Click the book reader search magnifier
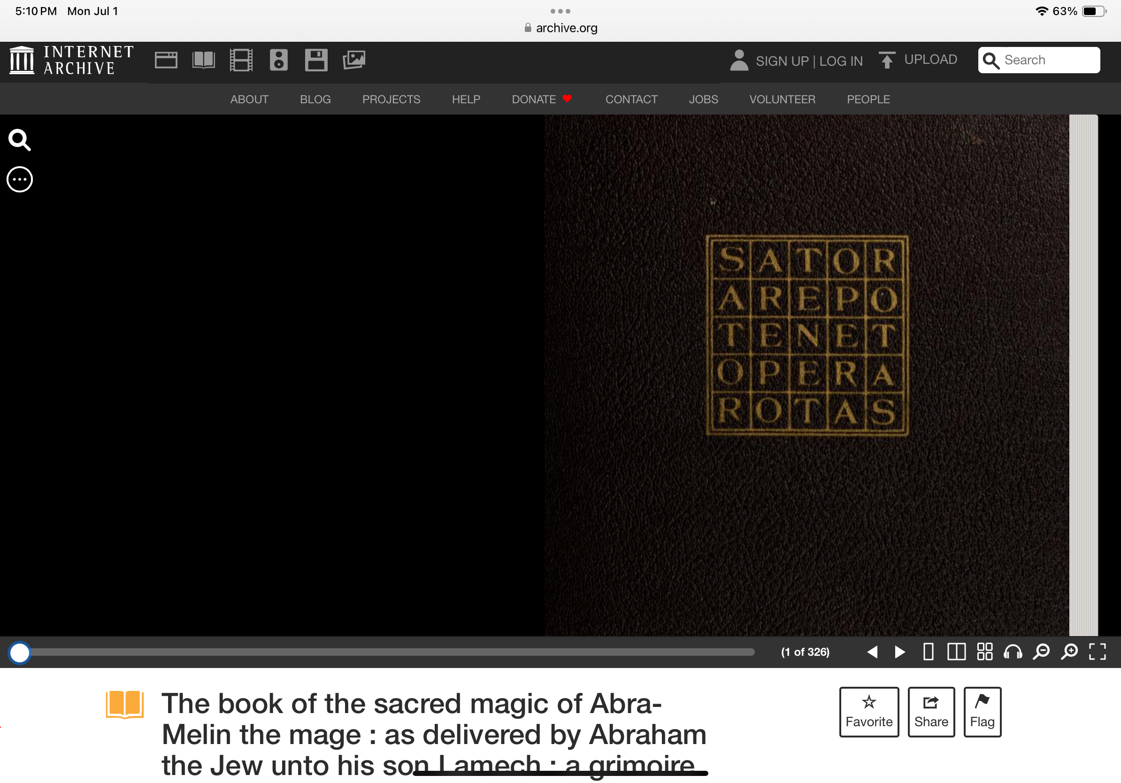1121x783 pixels. pyautogui.click(x=20, y=140)
